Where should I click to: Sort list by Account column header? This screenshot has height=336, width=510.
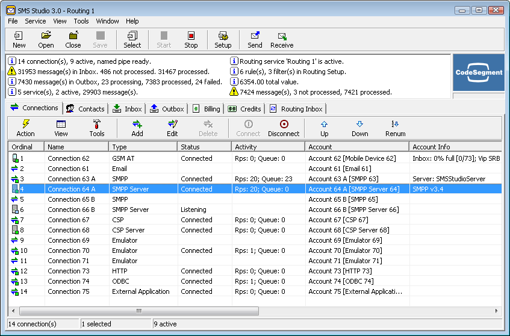[356, 147]
